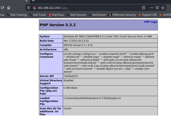The height and width of the screenshot is (117, 171).
Task: Select the C:\Windows path value
Action: [x=70, y=88]
